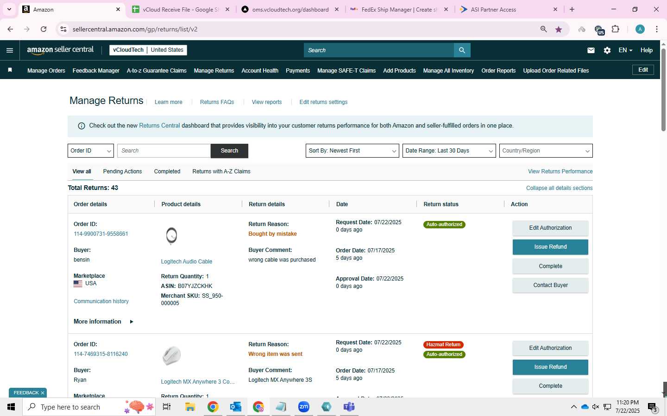Open the vCloudTech United States account switcher
Screen dimensions: 667x416
click(148, 50)
